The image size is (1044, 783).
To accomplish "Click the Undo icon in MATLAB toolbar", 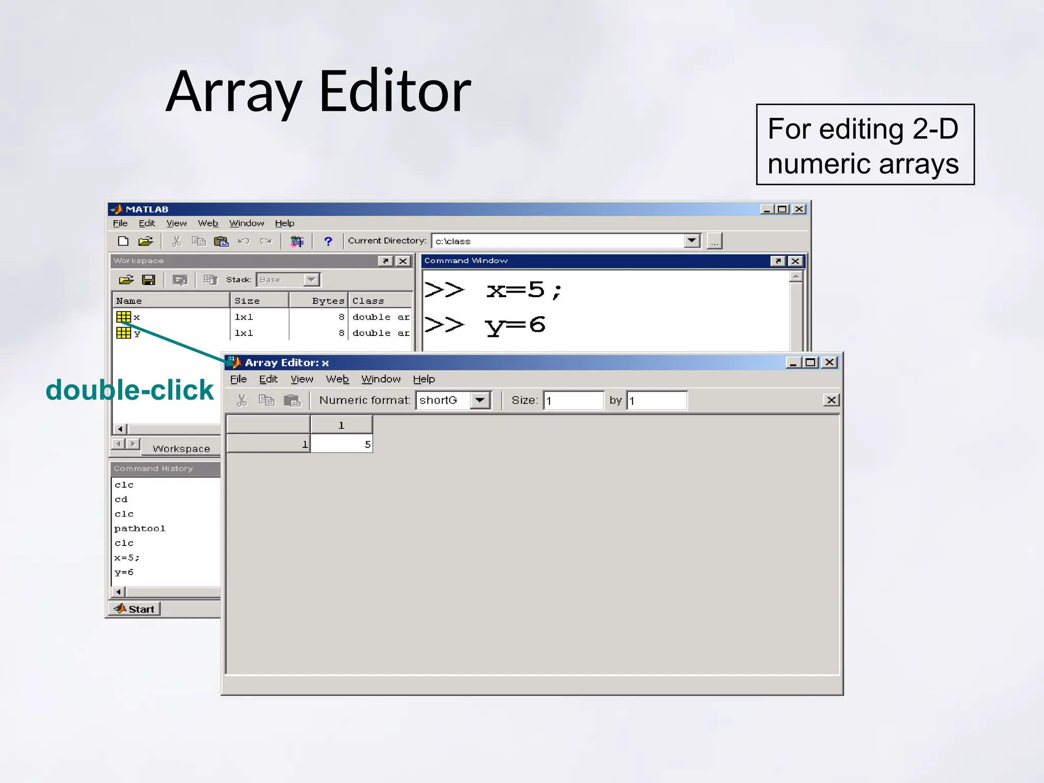I will coord(244,241).
